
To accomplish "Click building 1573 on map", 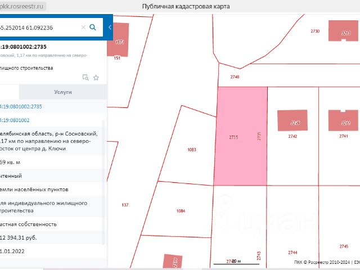I will tap(118, 39).
